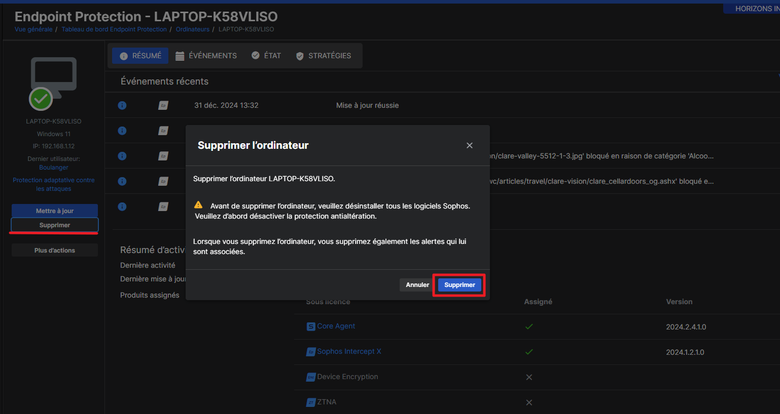Click the shield icon on STRATÉGIES tab

point(300,56)
